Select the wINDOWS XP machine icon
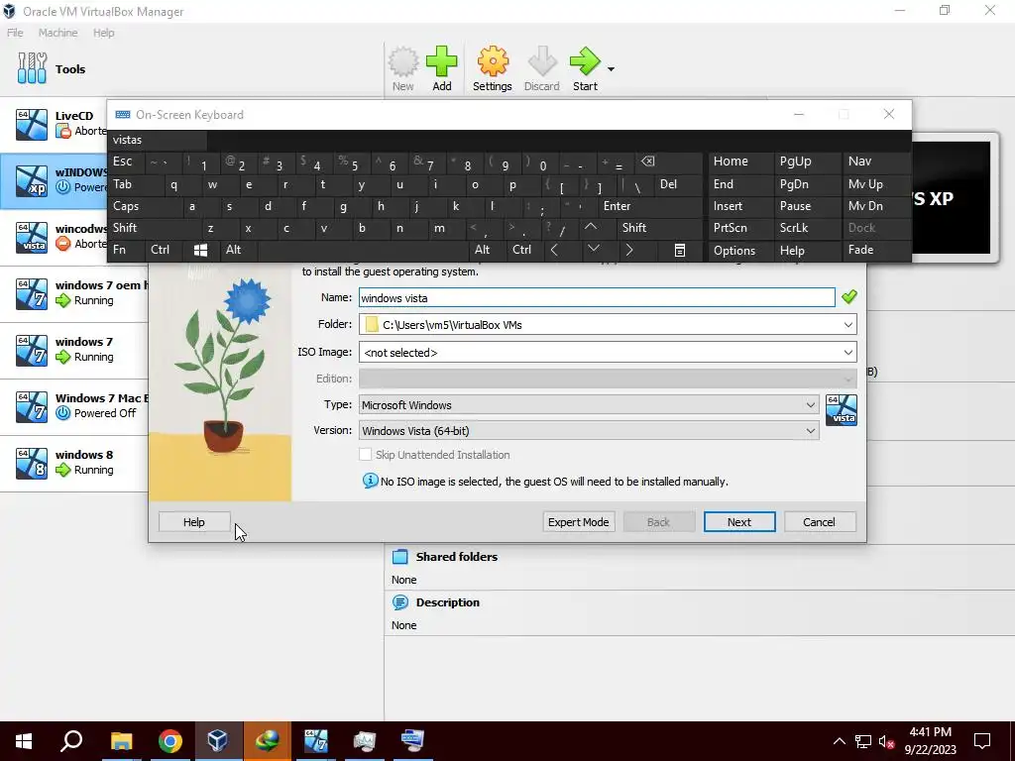This screenshot has width=1015, height=761. tap(32, 180)
